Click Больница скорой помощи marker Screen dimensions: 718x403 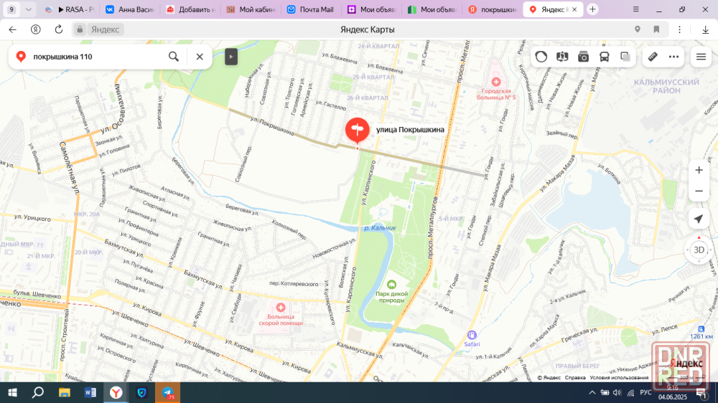click(281, 308)
